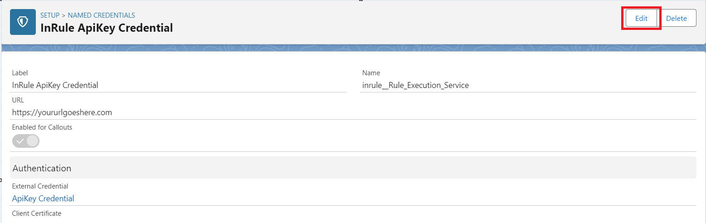Click the URL value https://yoururlgoeshere.com
The height and width of the screenshot is (223, 706).
(62, 112)
